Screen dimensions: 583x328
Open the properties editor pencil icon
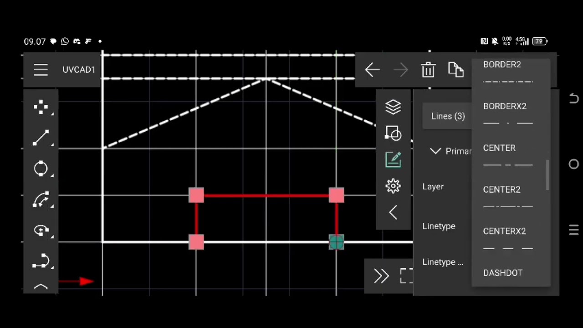coord(393,159)
